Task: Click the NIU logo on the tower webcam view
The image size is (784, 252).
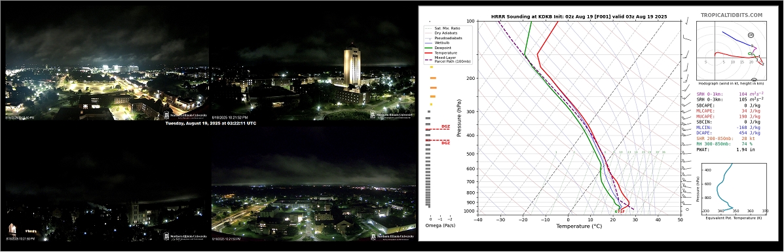Action: [392, 115]
